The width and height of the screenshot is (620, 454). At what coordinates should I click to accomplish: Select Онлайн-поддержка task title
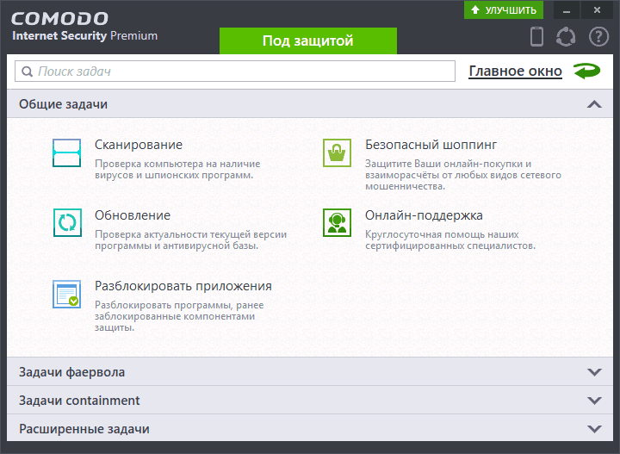[x=424, y=215]
